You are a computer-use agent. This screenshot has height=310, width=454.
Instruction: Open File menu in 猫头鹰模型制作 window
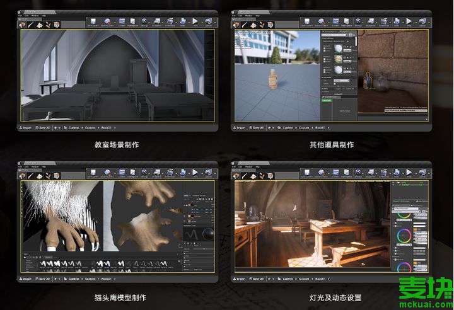click(20, 167)
